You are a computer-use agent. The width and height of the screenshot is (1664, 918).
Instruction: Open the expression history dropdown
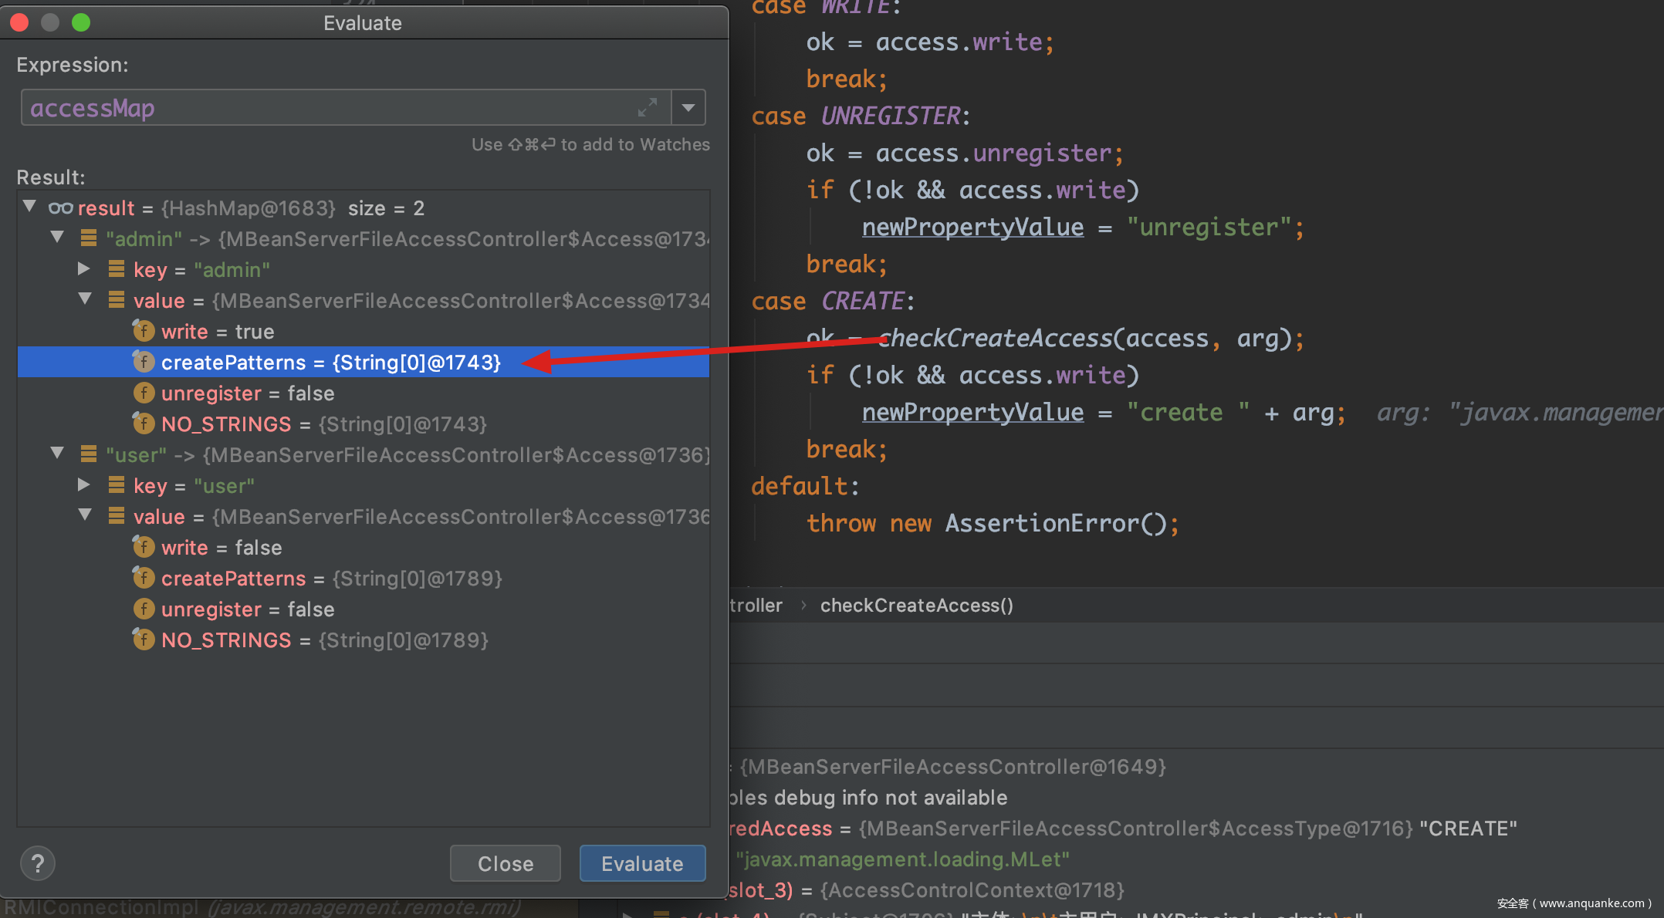pos(688,108)
